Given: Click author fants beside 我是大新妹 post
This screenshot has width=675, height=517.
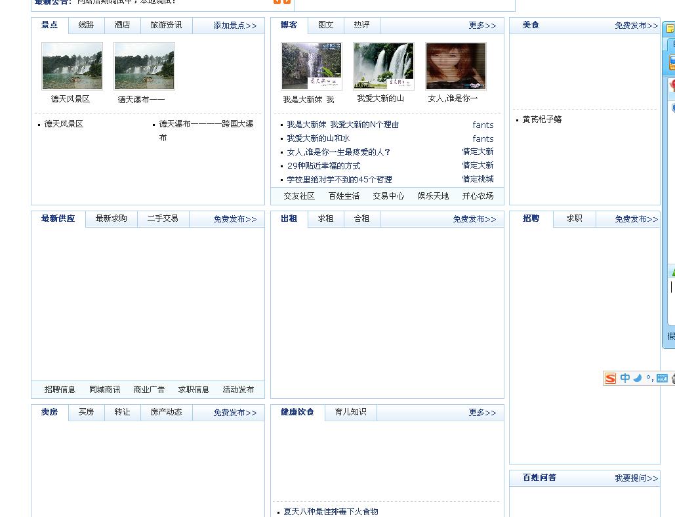Looking at the screenshot, I should coord(483,125).
